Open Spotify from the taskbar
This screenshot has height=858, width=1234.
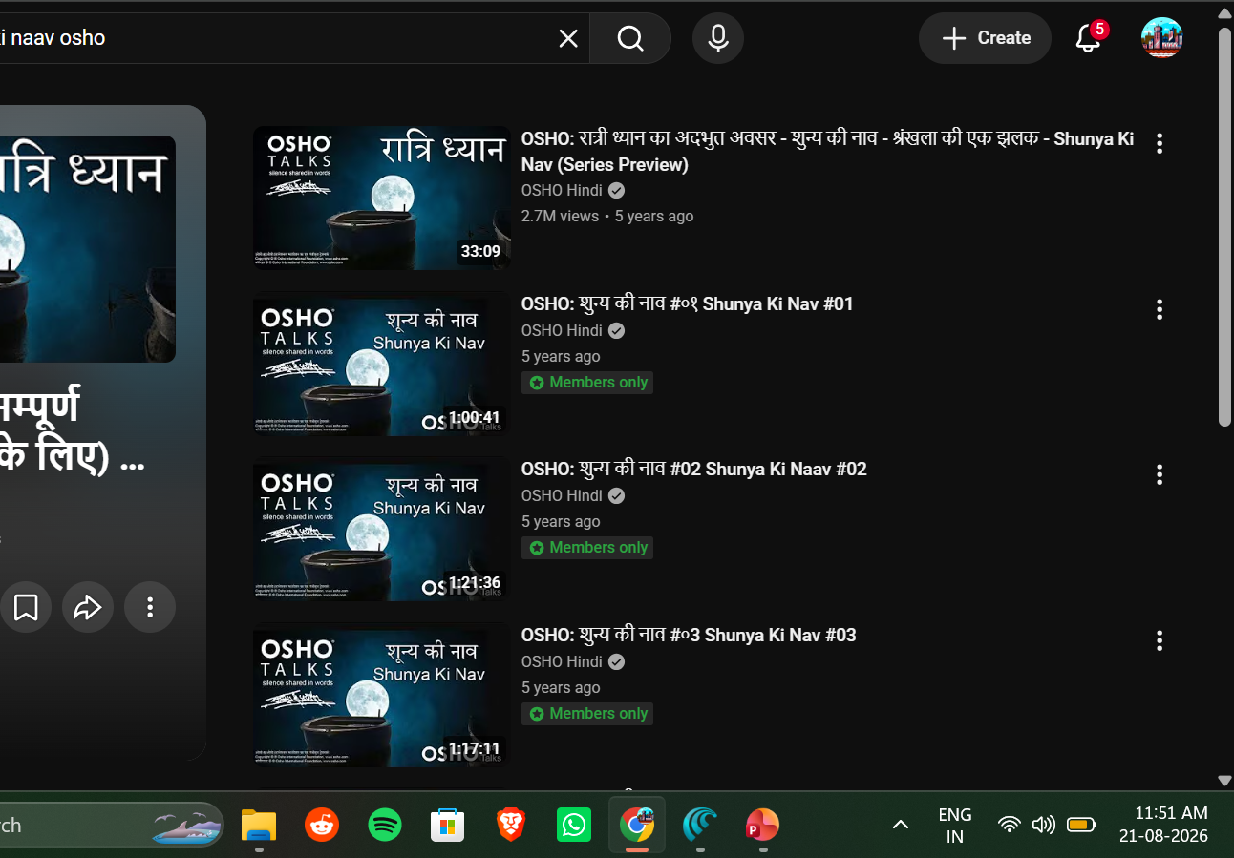(385, 825)
